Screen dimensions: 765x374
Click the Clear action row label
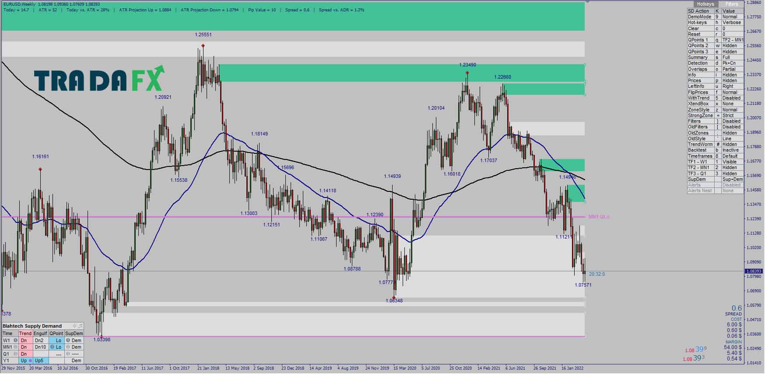[701, 28]
